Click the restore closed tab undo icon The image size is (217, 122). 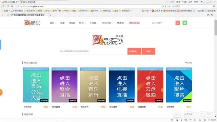(212, 15)
